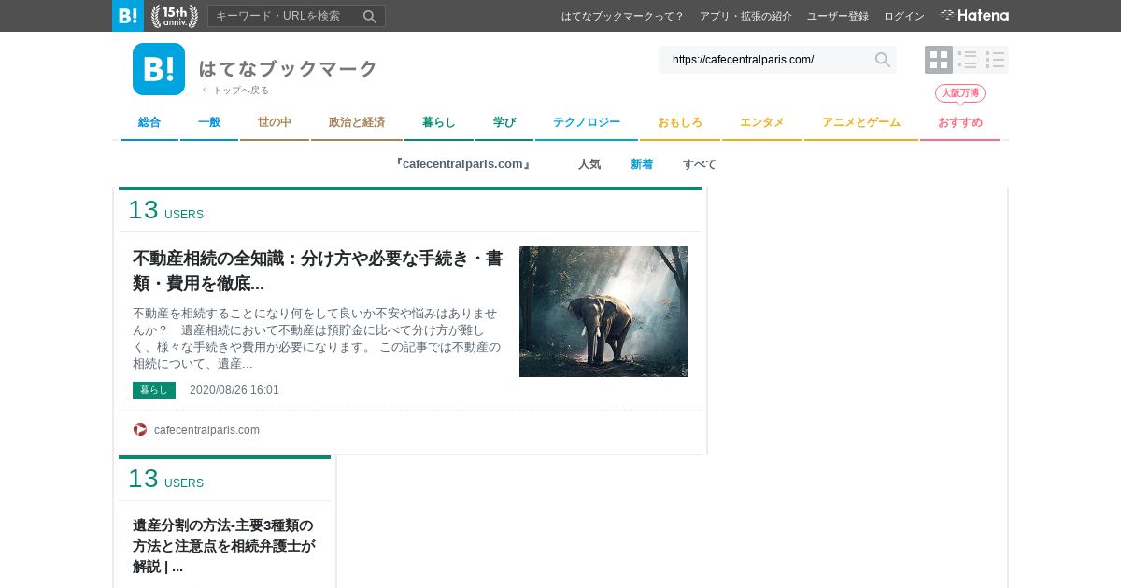Click the 大阪万博 balloon badge
This screenshot has height=588, width=1121.
pos(960,93)
